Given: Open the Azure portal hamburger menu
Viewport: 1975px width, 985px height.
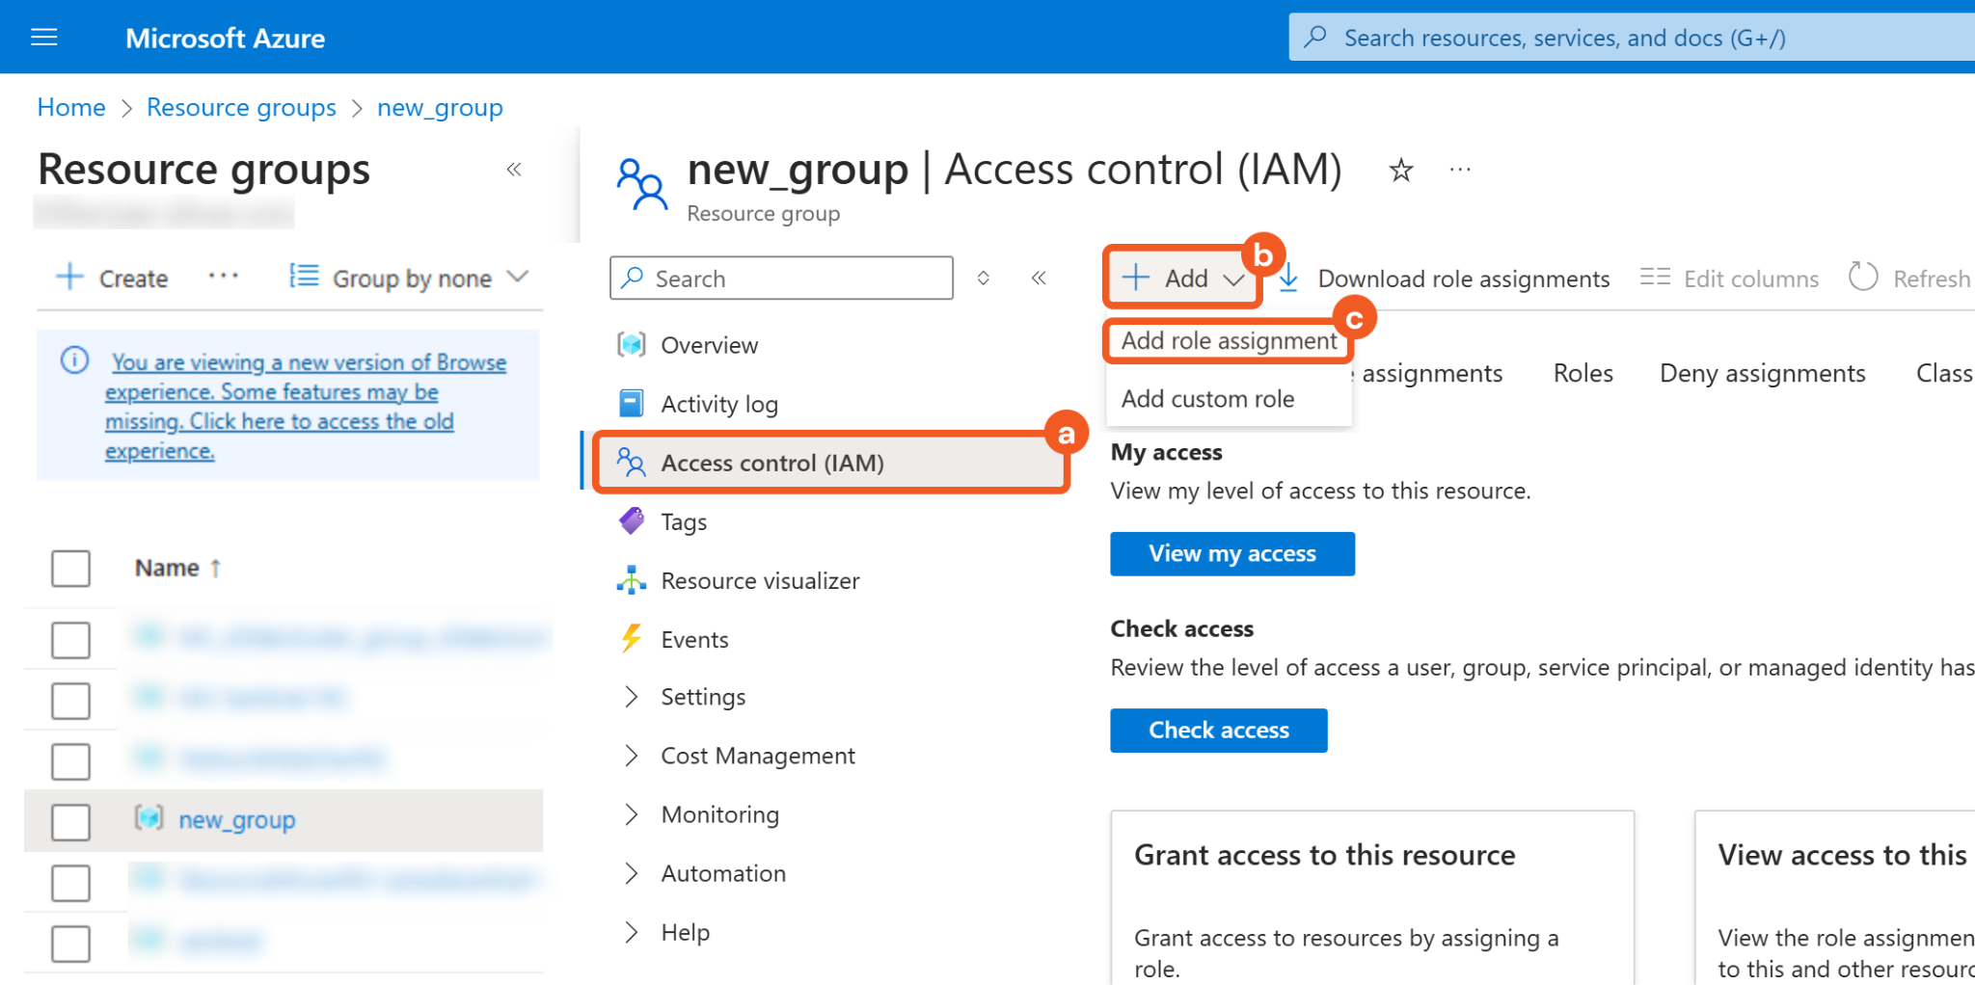Looking at the screenshot, I should 44,38.
